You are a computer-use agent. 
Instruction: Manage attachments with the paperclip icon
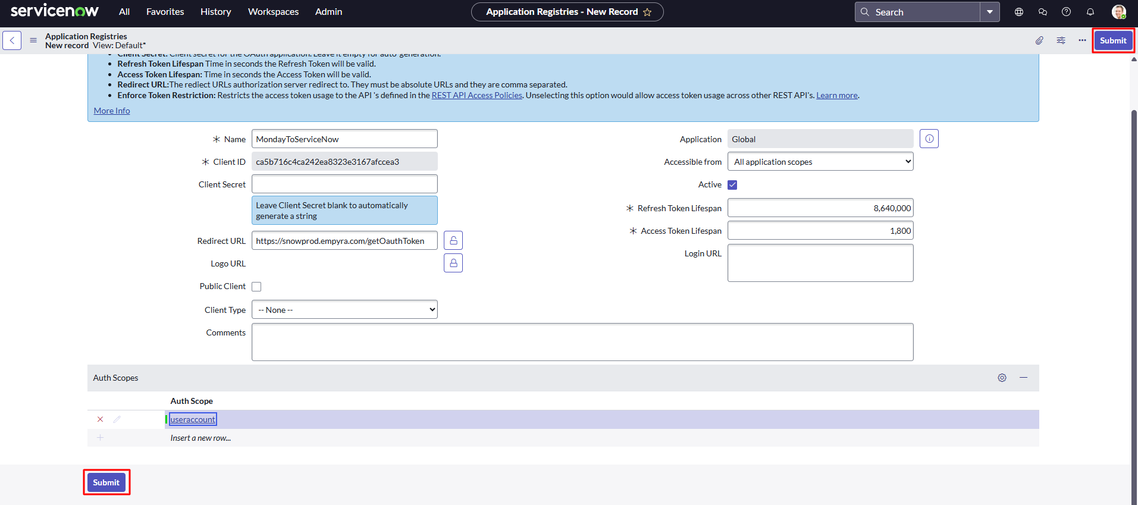click(1039, 40)
